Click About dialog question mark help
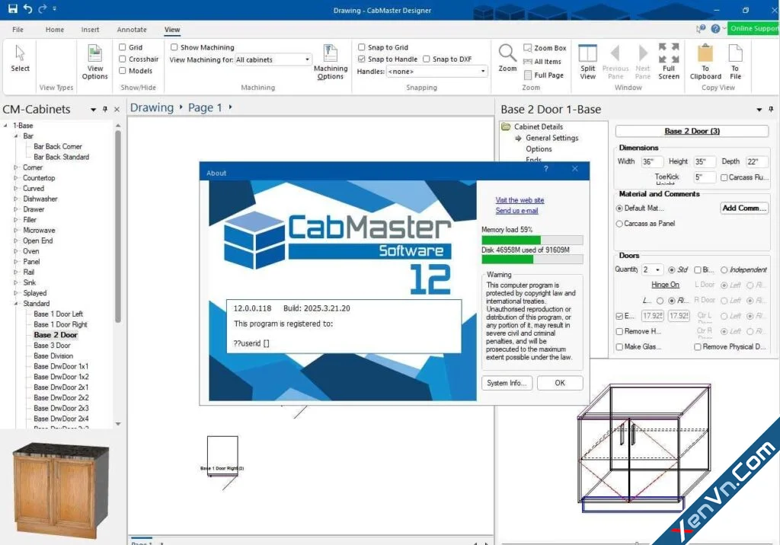The image size is (780, 545). point(545,169)
